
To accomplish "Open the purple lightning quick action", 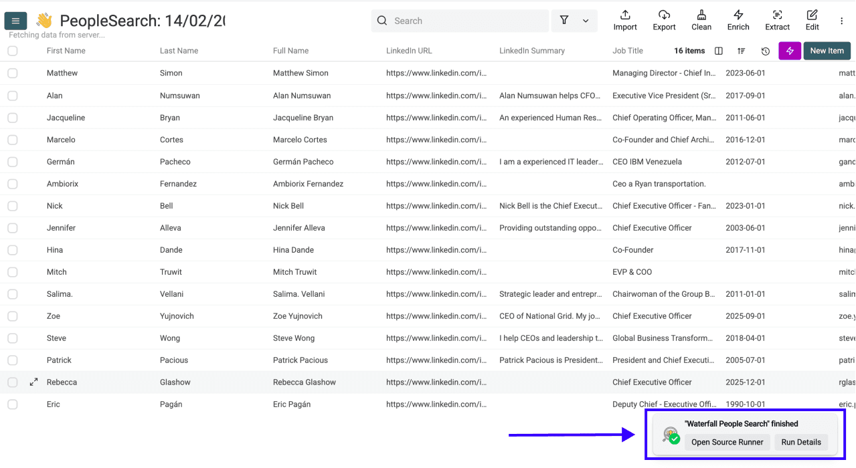I will point(789,50).
